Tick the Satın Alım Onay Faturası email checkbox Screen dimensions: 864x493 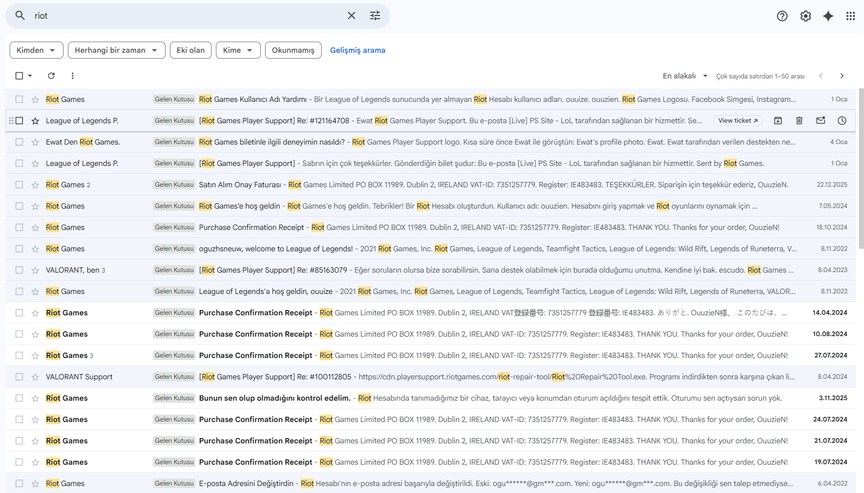[19, 185]
